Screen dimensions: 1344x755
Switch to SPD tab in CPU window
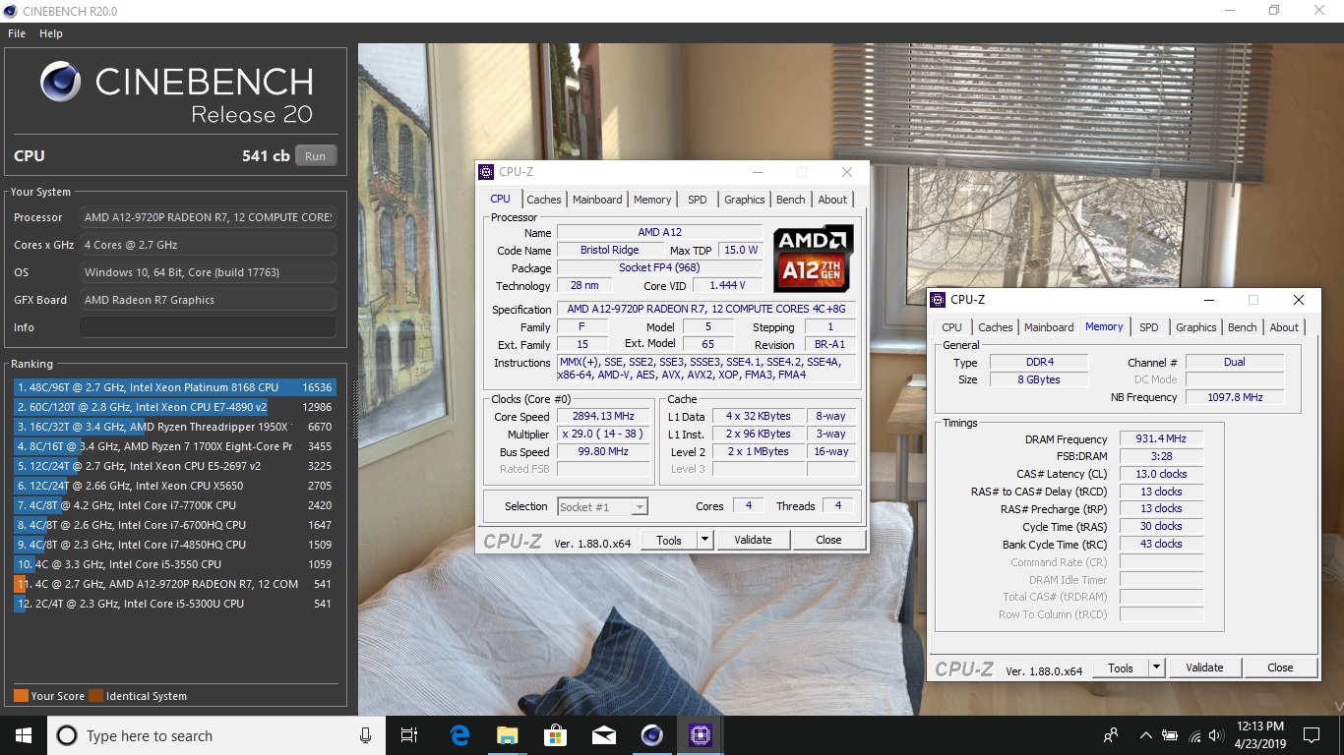coord(698,200)
